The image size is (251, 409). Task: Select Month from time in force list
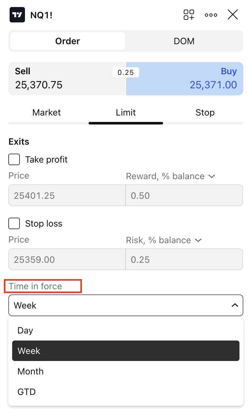click(30, 371)
